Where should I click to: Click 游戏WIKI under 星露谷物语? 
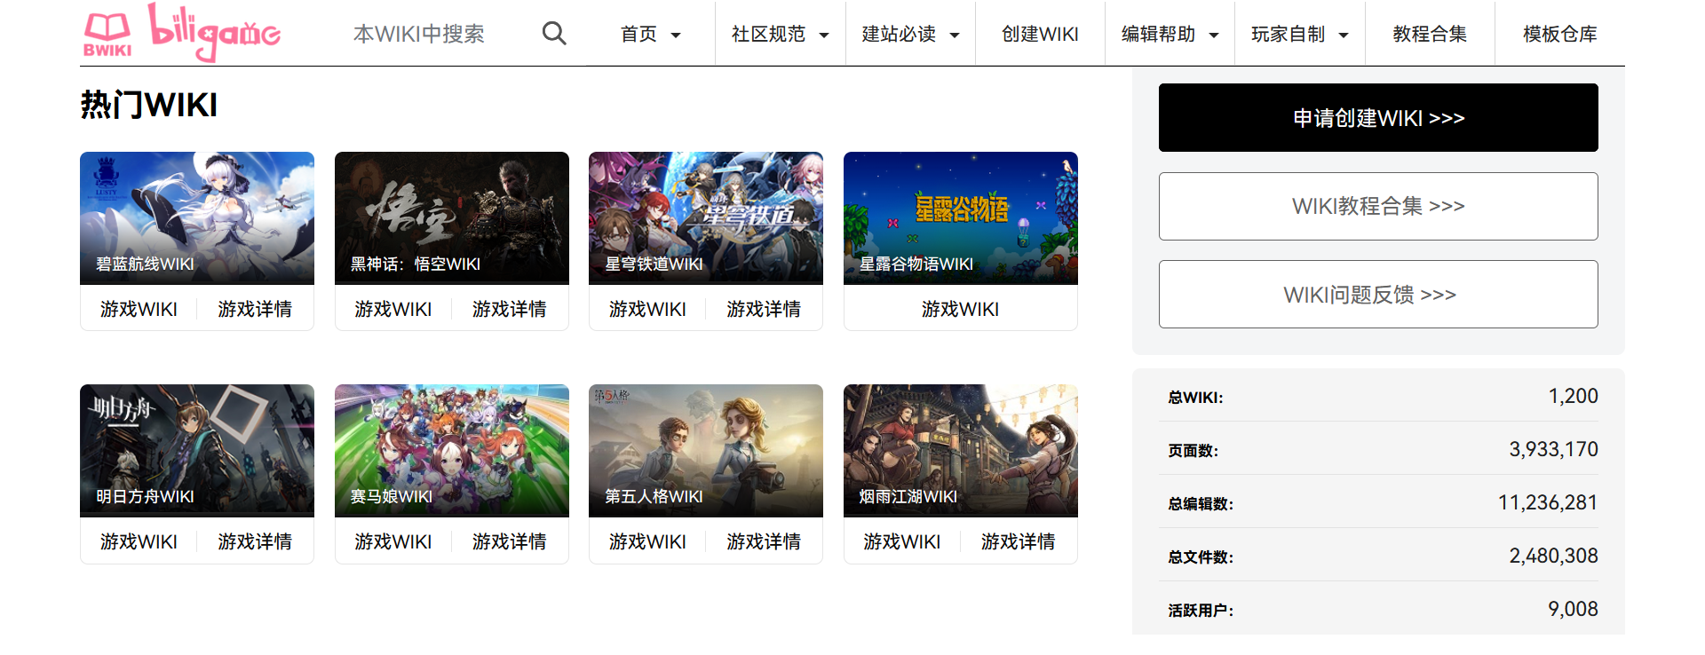coord(961,309)
